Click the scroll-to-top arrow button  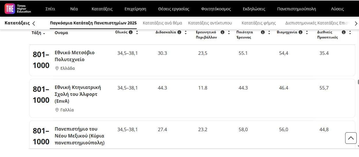pyautogui.click(x=351, y=138)
